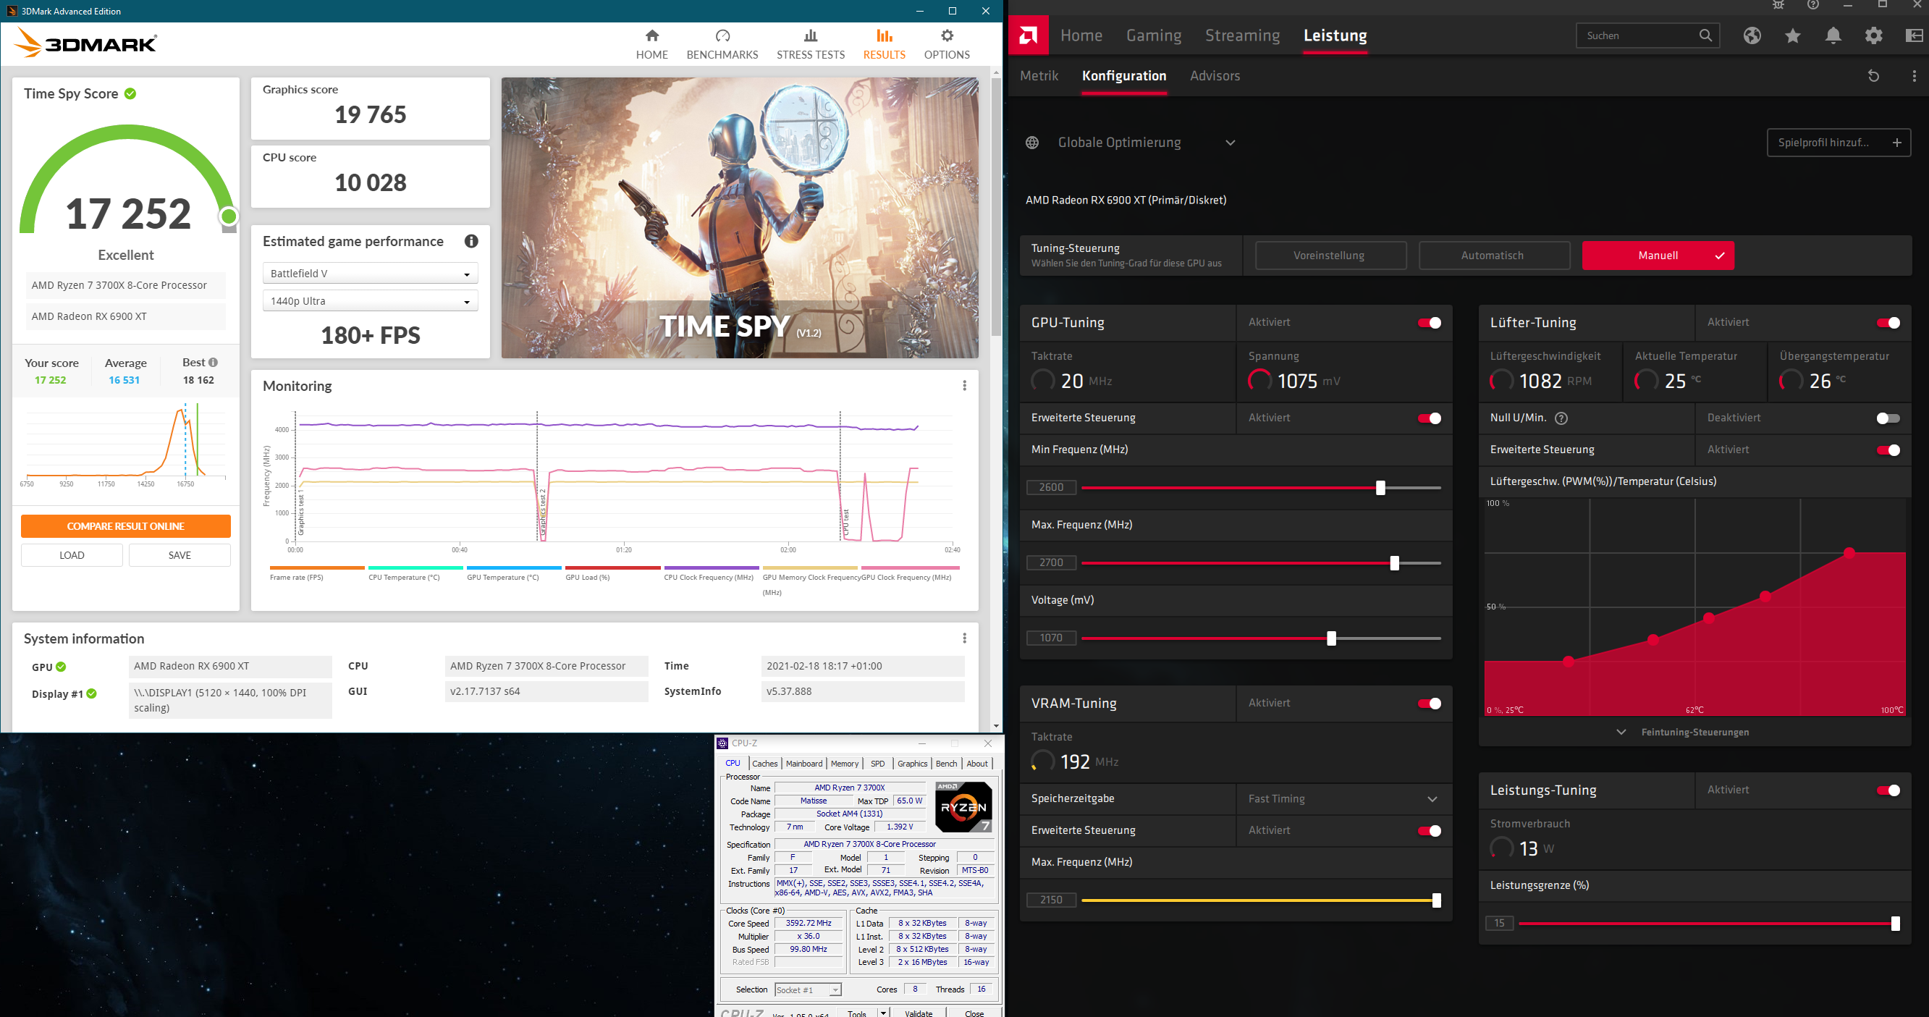
Task: Open the Battlefield V game dropdown
Action: (x=370, y=274)
